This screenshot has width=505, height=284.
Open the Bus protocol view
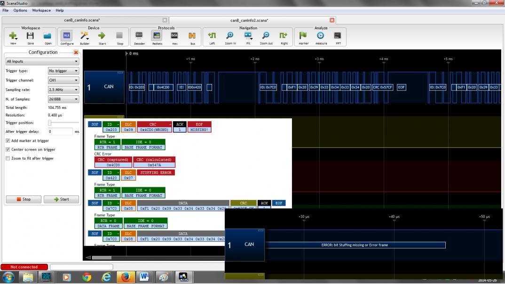click(x=192, y=38)
